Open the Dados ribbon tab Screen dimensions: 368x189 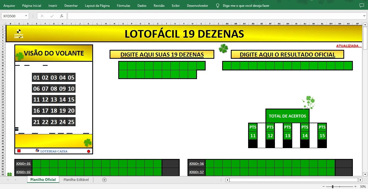(x=142, y=5)
